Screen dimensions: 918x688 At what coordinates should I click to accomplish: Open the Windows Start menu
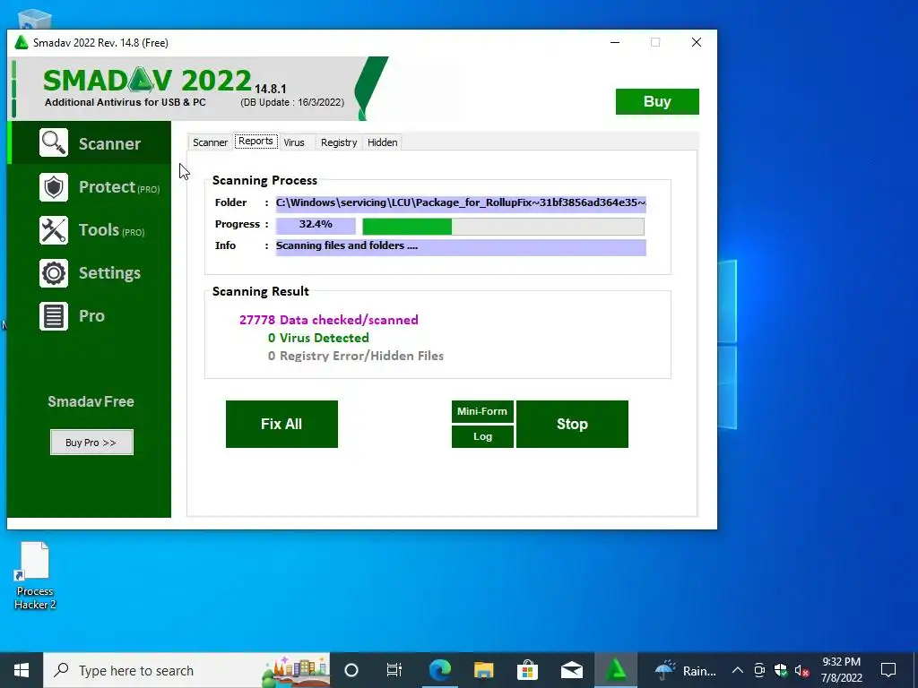22,670
